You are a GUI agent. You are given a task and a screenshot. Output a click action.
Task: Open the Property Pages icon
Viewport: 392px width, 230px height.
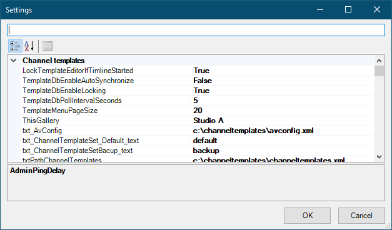click(x=48, y=46)
